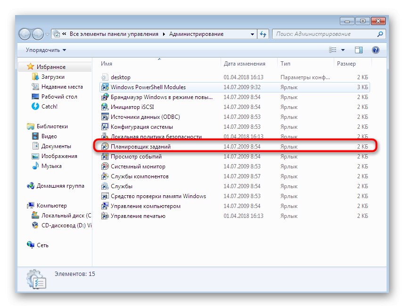
Task: Open Домашняя группа in the sidebar
Action: [x=60, y=186]
